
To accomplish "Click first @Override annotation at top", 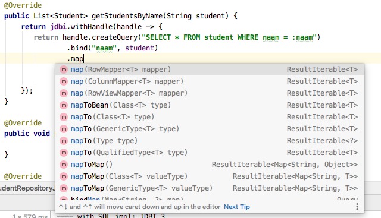I will 23,5.
